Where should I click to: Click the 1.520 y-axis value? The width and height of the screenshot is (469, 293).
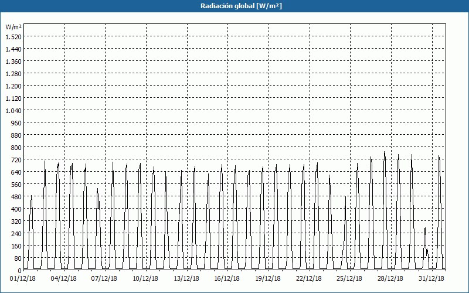pos(13,36)
